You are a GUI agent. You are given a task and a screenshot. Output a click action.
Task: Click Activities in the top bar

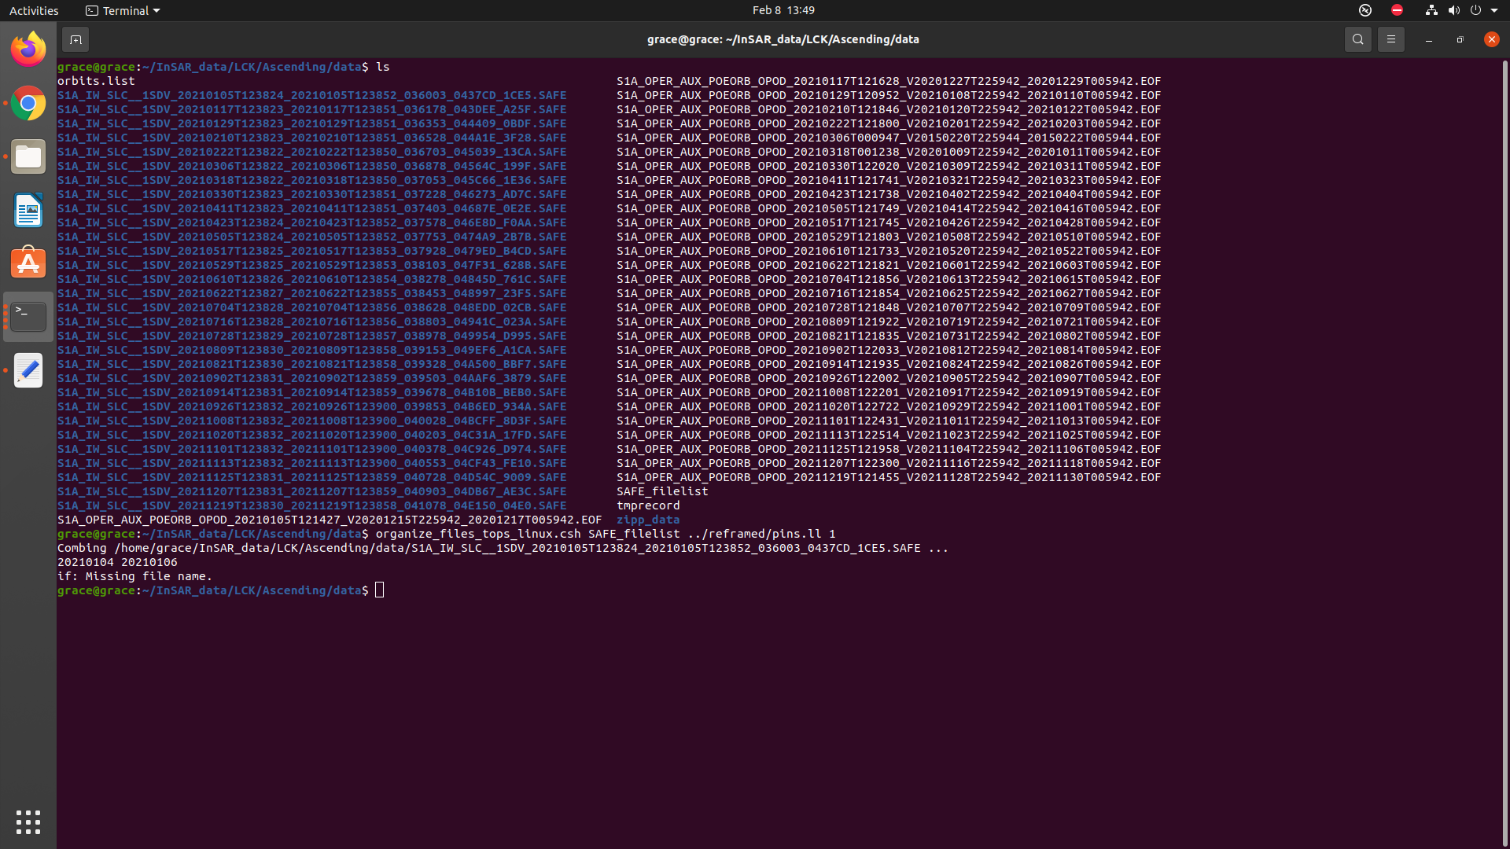tap(34, 10)
